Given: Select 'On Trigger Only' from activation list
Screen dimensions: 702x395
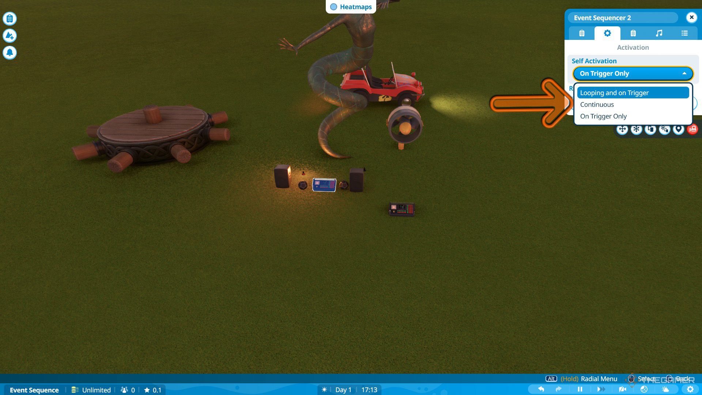Looking at the screenshot, I should click(x=603, y=116).
